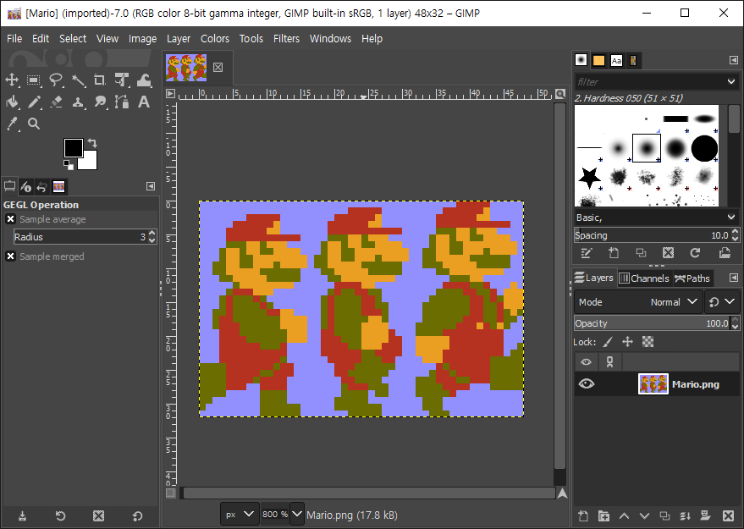Select the Smudge tool

[x=100, y=102]
